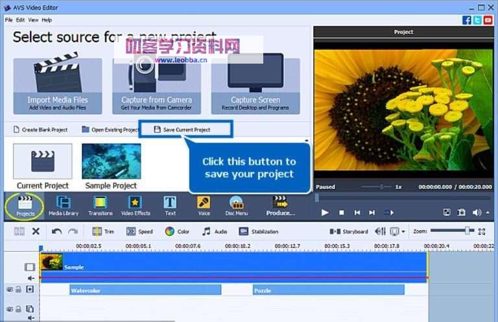This screenshot has width=498, height=322.
Task: Open the Help menu
Action: tap(47, 20)
